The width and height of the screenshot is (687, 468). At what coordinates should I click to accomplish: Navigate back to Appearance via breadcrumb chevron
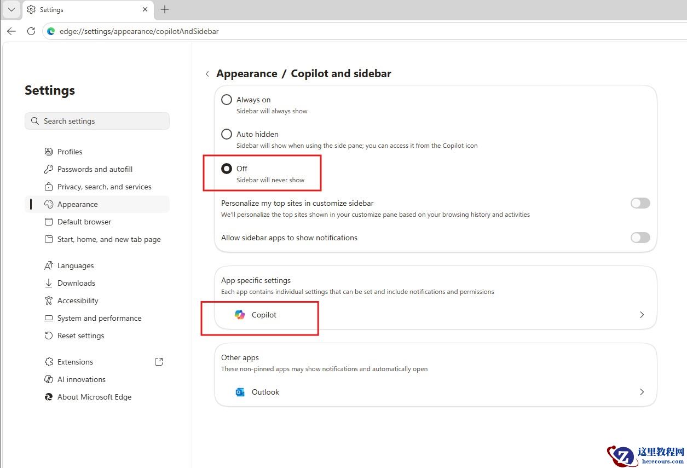tap(207, 74)
